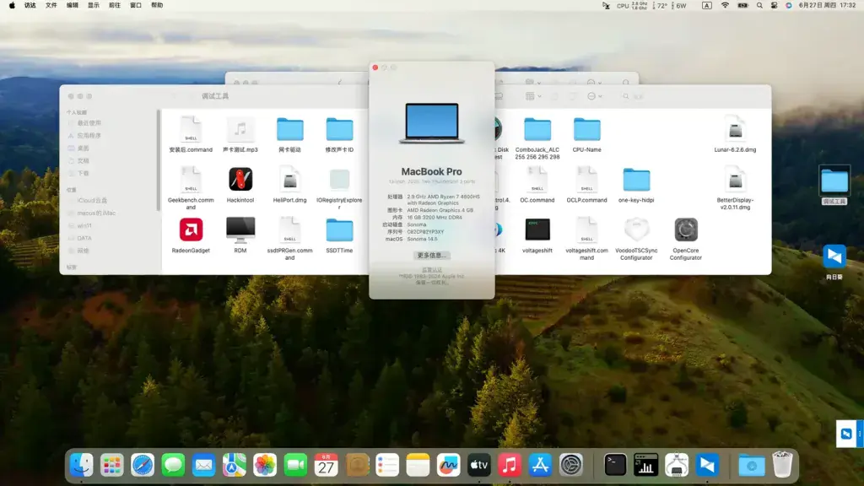This screenshot has width=864, height=486.
Task: Open Hackintool app in the Finder window
Action: (240, 180)
